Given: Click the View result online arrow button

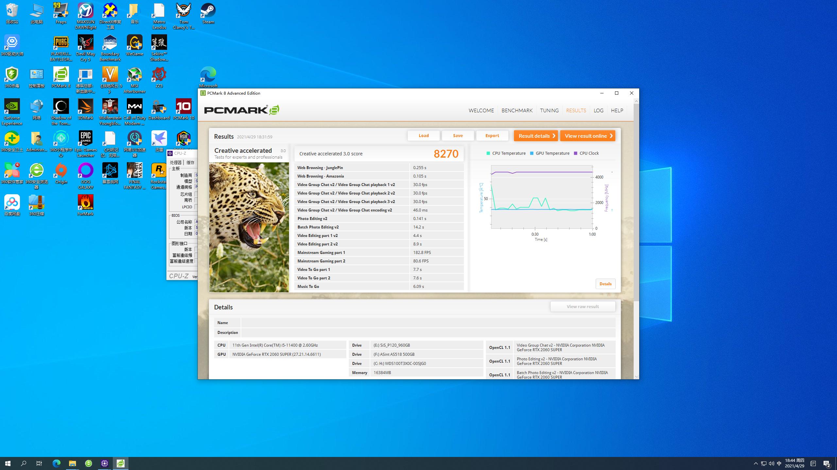Looking at the screenshot, I should 588,136.
